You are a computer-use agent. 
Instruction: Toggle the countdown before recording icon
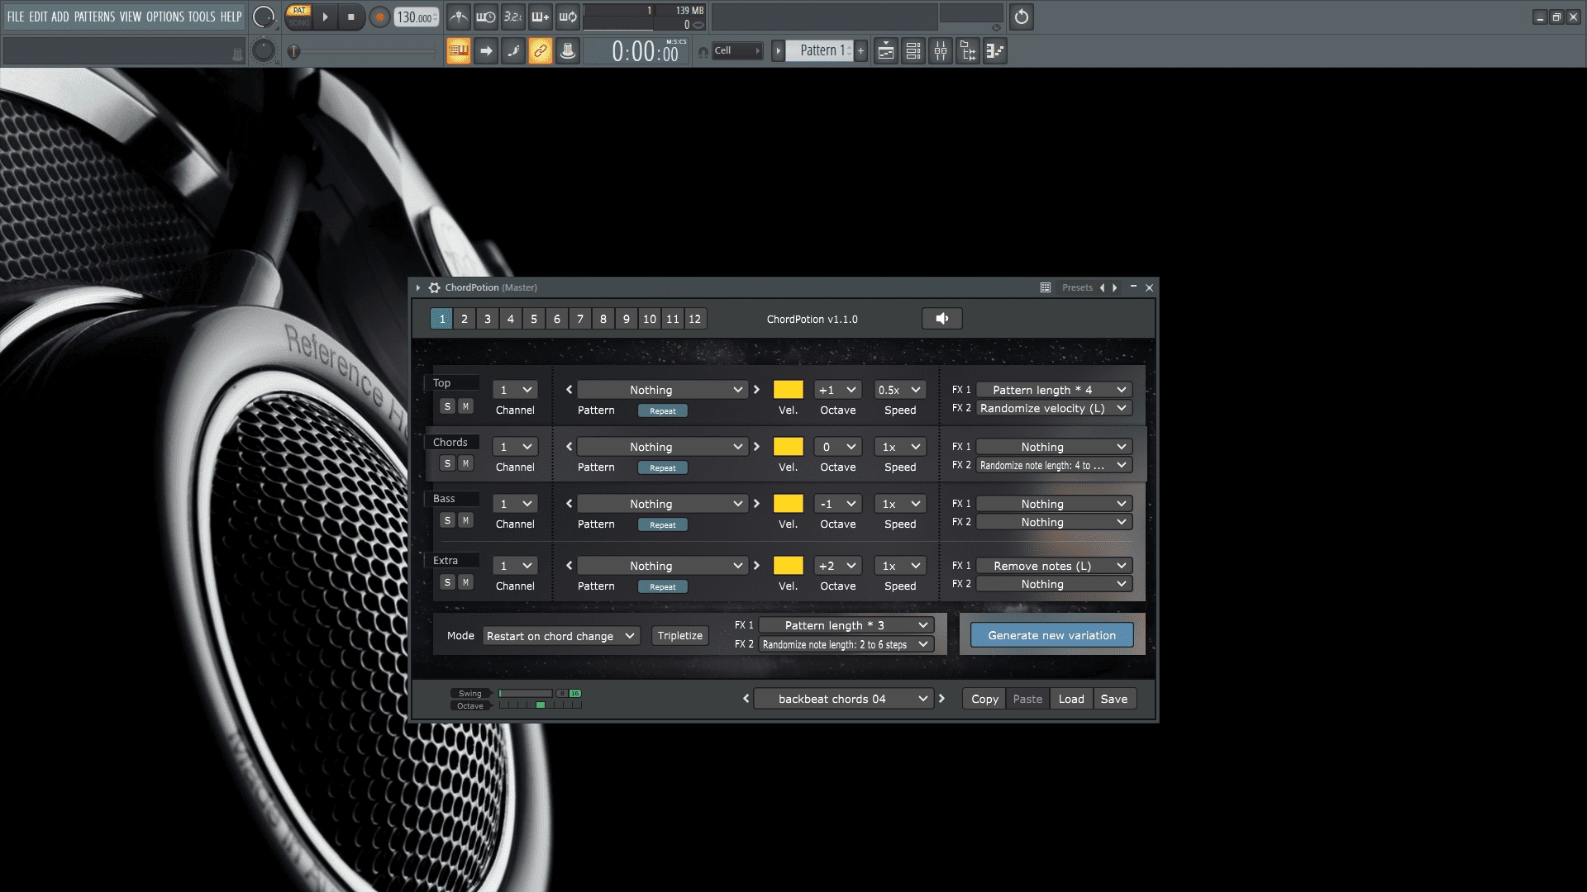coord(513,17)
